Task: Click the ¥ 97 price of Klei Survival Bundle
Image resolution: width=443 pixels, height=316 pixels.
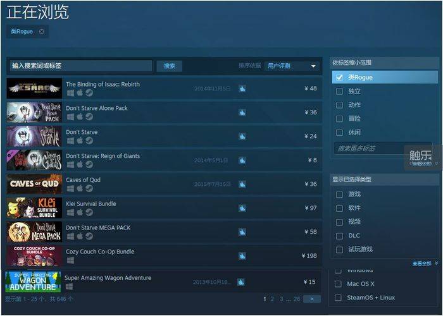Action: [311, 208]
